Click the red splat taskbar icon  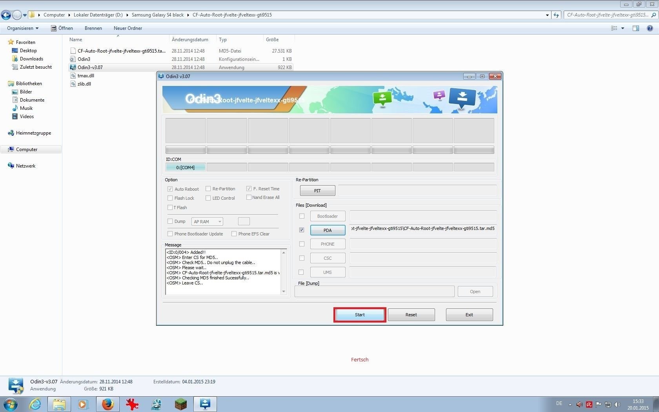(x=132, y=404)
